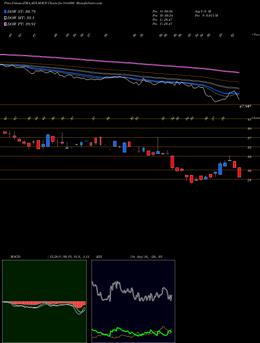Click the 'Pre L: 28.47' low value

click(x=163, y=20)
